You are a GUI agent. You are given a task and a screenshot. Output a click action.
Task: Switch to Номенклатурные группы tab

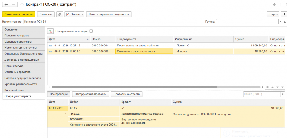coord(24,48)
